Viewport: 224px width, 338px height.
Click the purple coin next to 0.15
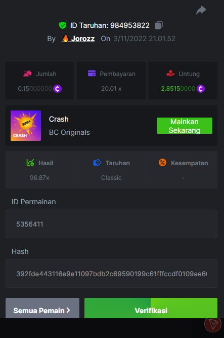58,89
